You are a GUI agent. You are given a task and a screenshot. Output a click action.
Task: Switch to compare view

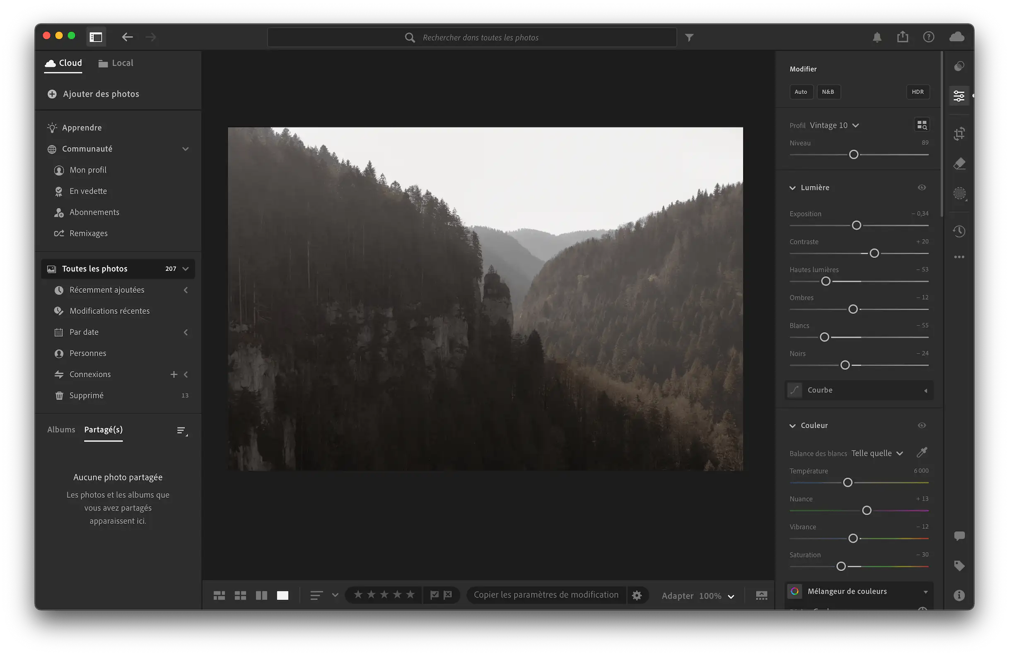coord(262,596)
